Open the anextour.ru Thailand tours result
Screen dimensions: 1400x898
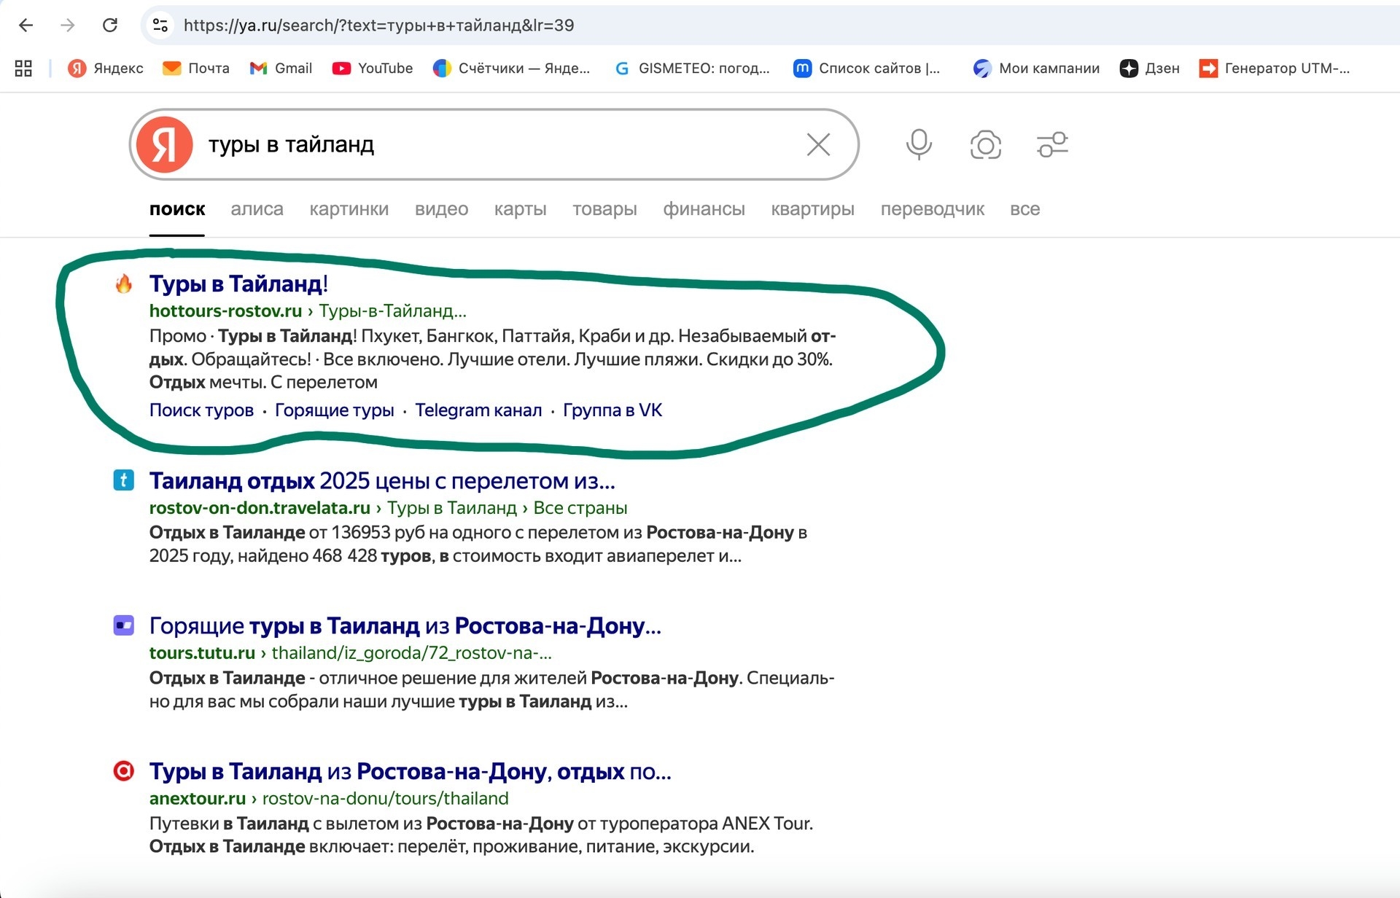coord(410,771)
